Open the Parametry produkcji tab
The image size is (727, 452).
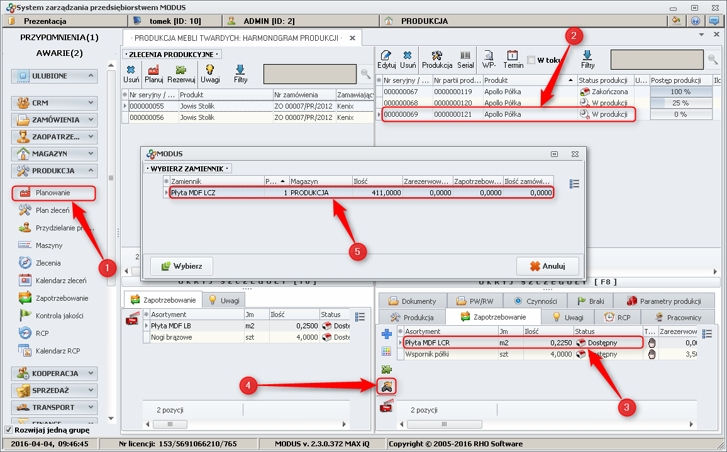[x=664, y=301]
